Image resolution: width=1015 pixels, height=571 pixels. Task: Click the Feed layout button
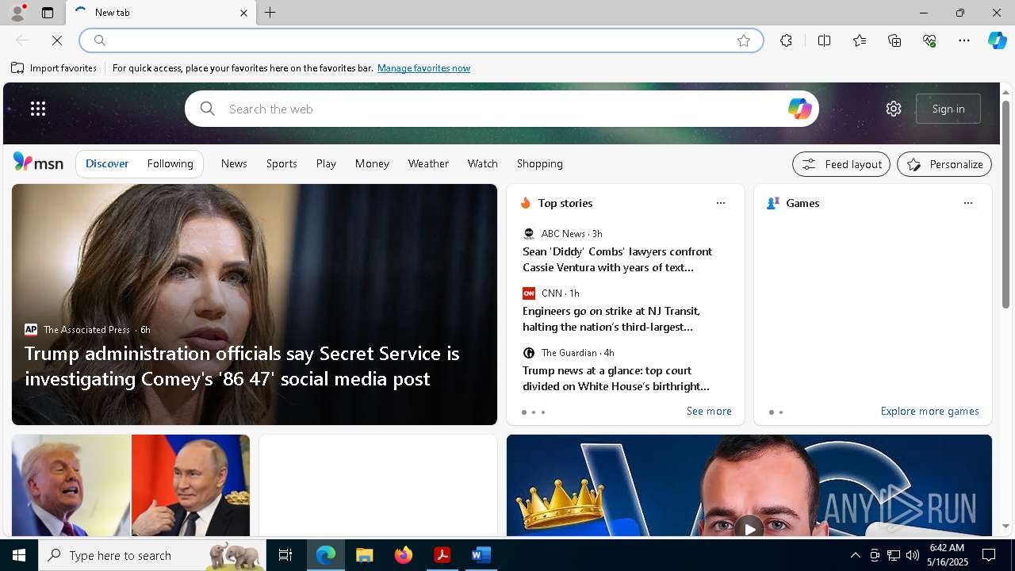841,164
